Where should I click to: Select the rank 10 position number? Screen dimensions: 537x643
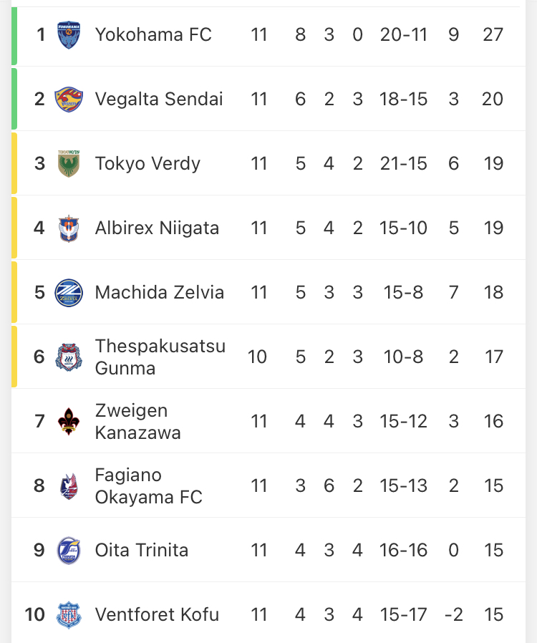34,614
